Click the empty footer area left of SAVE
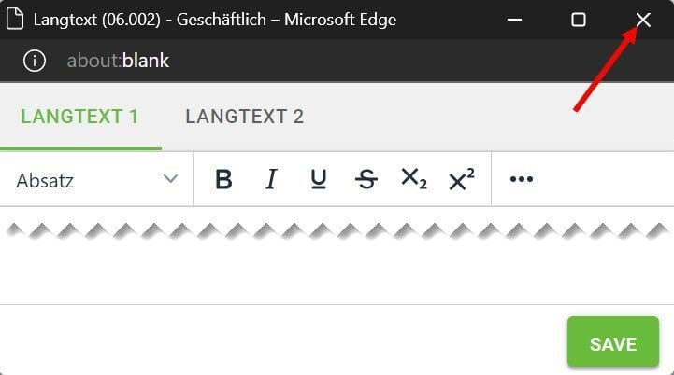The width and height of the screenshot is (674, 375). tap(280, 342)
